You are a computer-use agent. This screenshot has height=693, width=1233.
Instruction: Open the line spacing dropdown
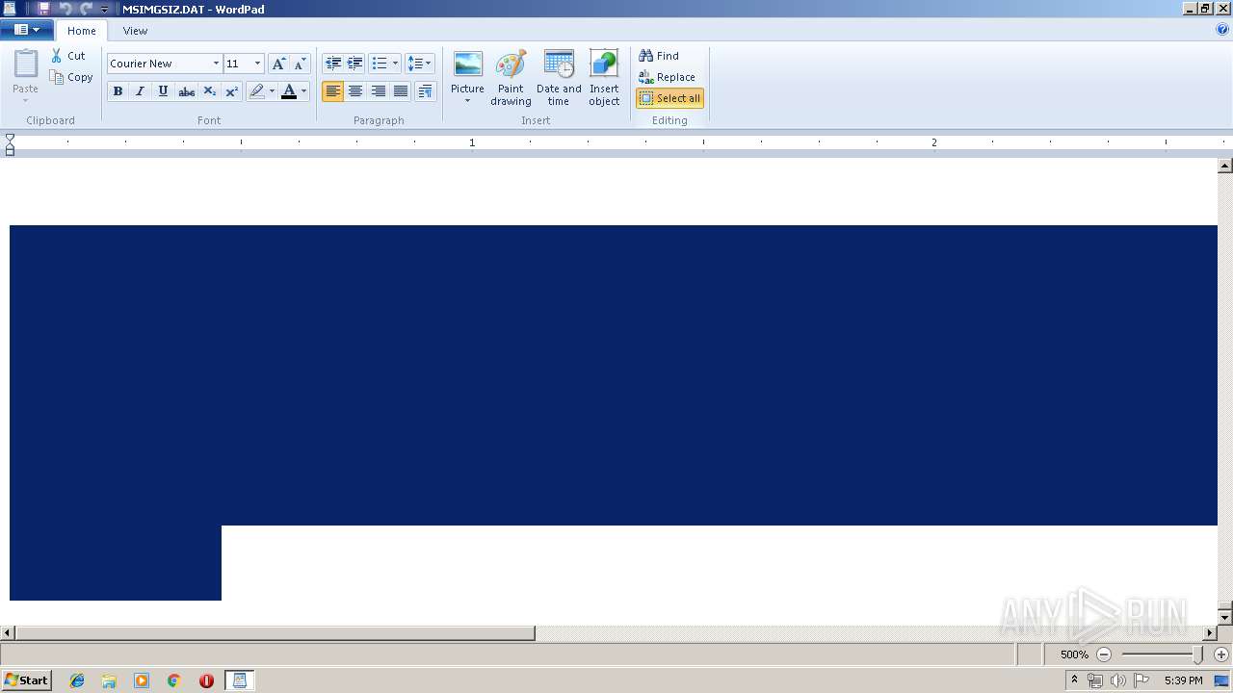point(420,64)
